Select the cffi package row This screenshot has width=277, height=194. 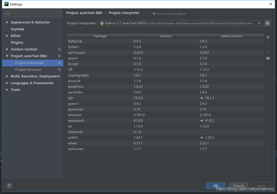(x=166, y=70)
